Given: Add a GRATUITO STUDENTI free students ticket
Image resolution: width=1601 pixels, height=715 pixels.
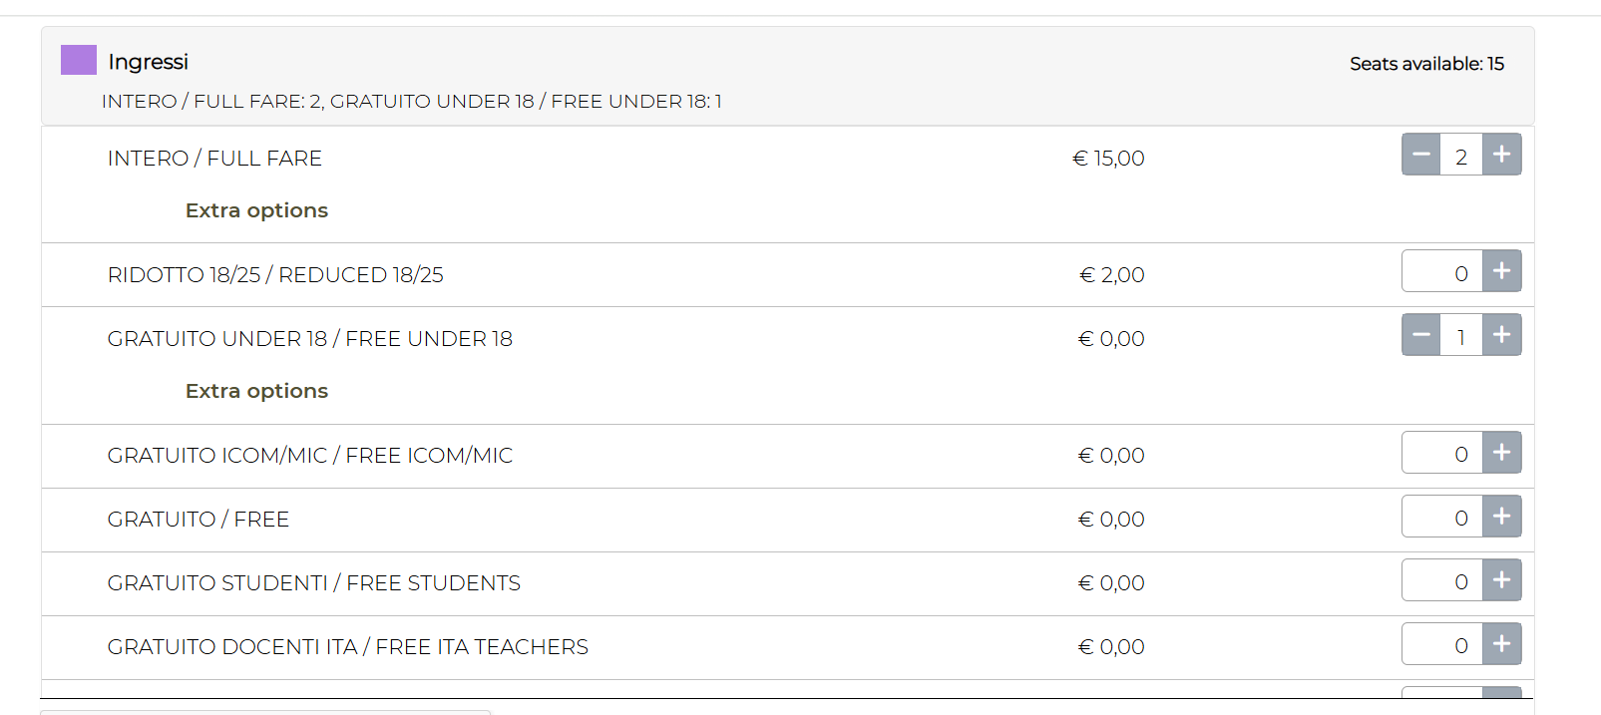Looking at the screenshot, I should pyautogui.click(x=1501, y=580).
